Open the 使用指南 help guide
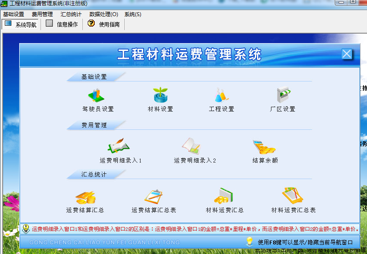The height and width of the screenshot is (254, 367). tap(104, 24)
